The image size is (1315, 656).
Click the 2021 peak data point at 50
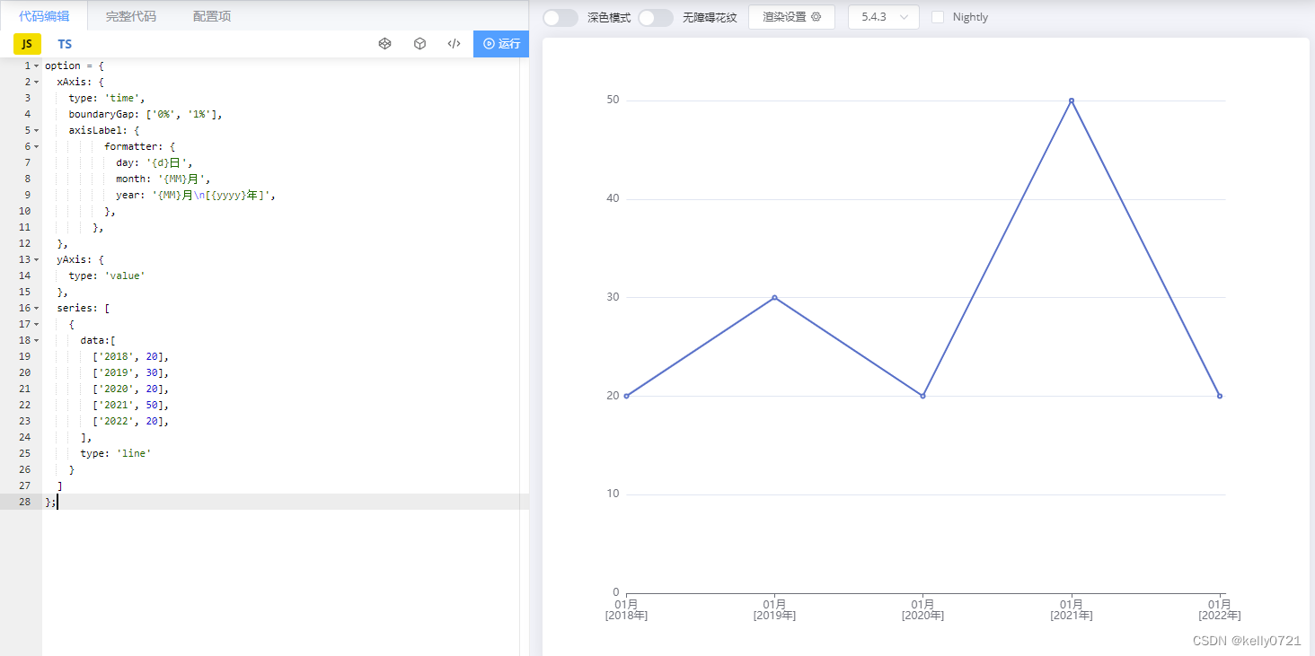[x=1072, y=101]
